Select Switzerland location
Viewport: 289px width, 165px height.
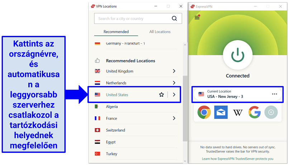point(115,130)
